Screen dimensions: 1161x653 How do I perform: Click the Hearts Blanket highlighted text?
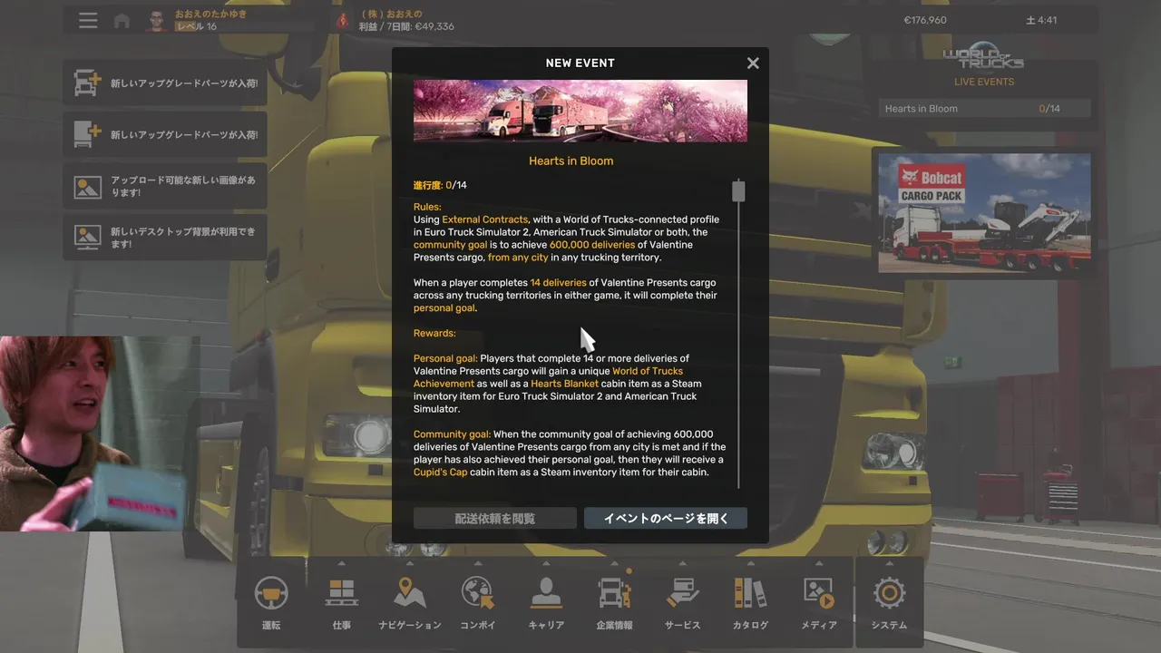point(564,384)
